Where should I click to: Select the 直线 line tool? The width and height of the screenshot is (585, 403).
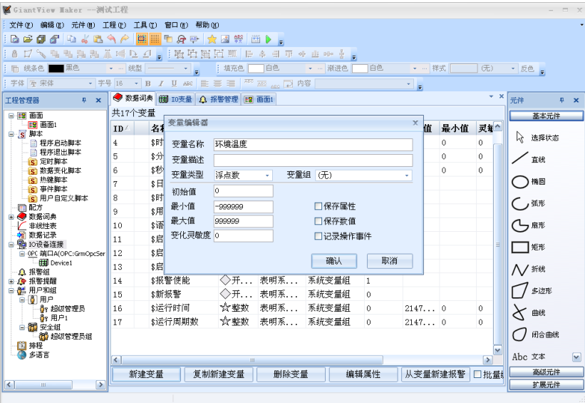pyautogui.click(x=529, y=159)
